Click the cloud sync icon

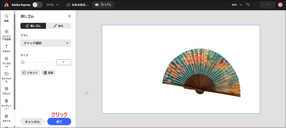tap(68, 5)
